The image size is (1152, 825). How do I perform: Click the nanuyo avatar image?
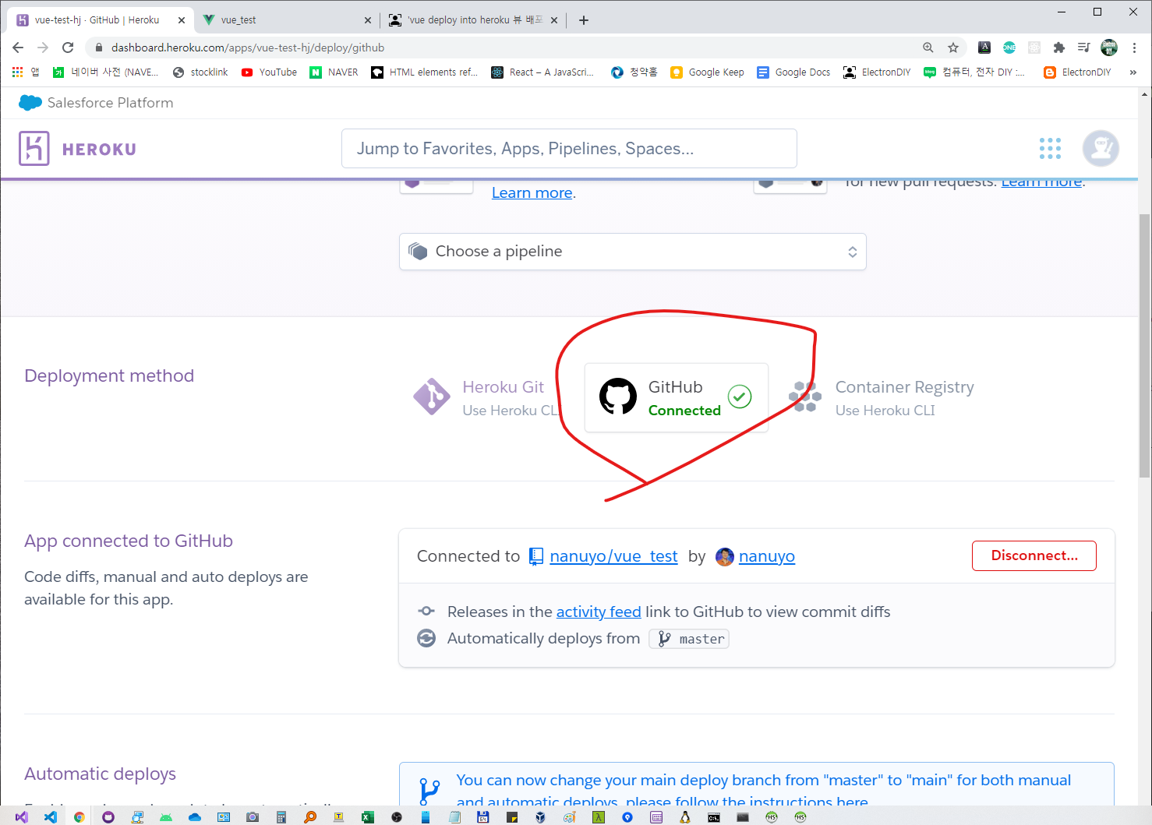(725, 557)
